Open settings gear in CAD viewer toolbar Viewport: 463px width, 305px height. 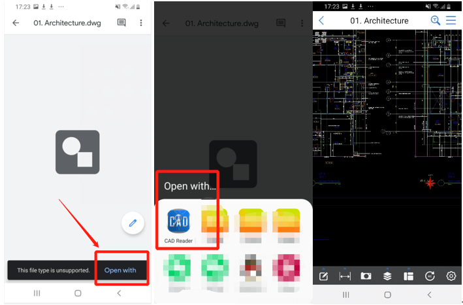(x=451, y=276)
